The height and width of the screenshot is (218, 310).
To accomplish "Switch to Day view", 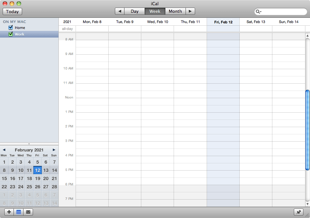I will pos(135,11).
